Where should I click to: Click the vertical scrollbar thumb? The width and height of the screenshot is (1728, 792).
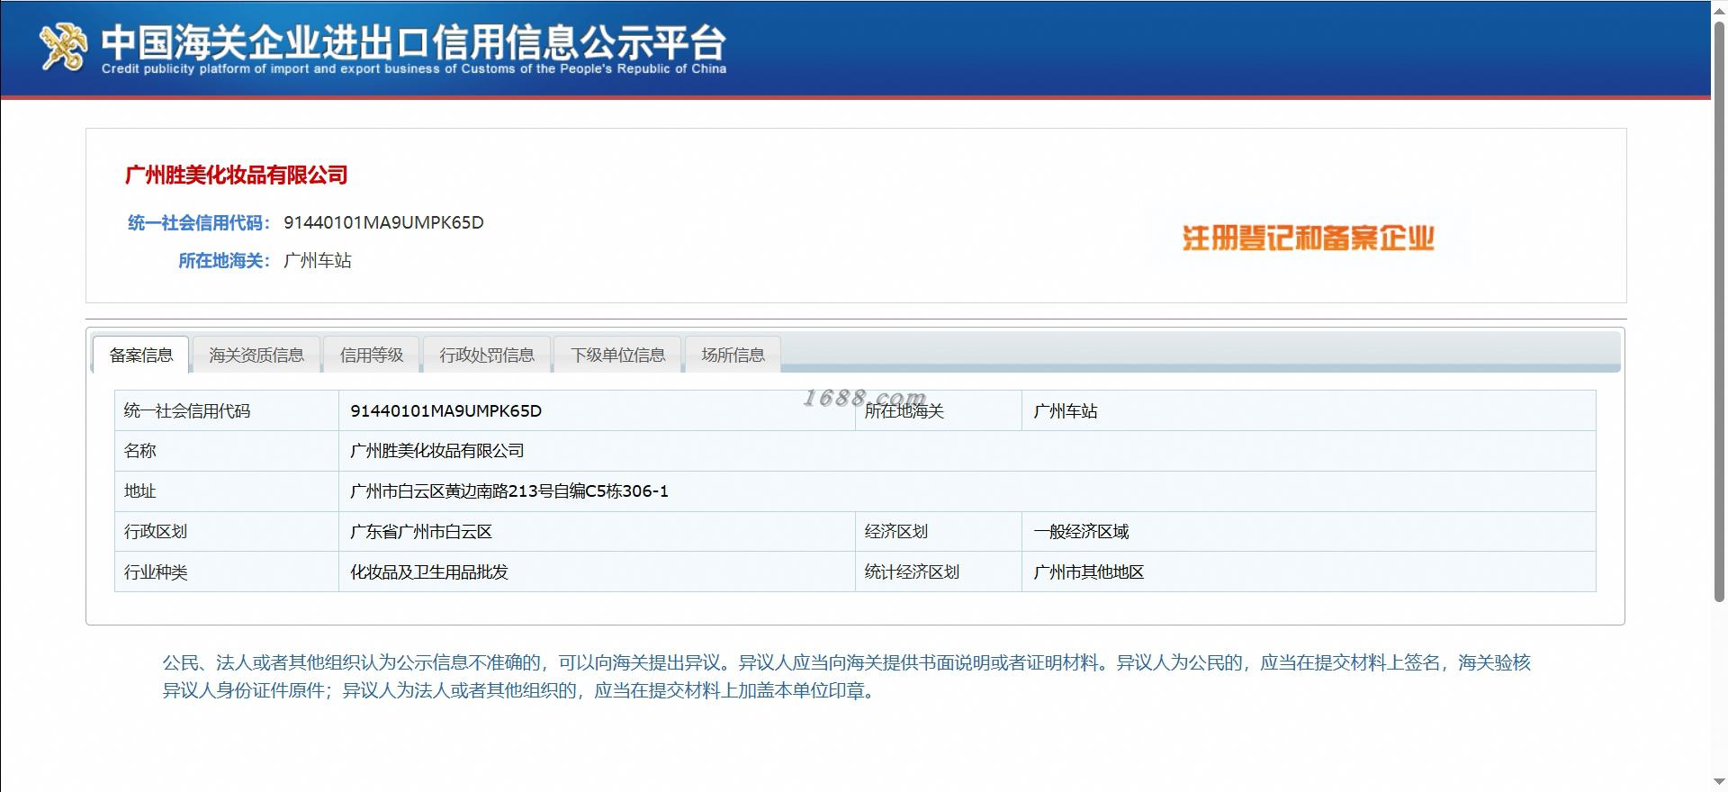click(1719, 310)
